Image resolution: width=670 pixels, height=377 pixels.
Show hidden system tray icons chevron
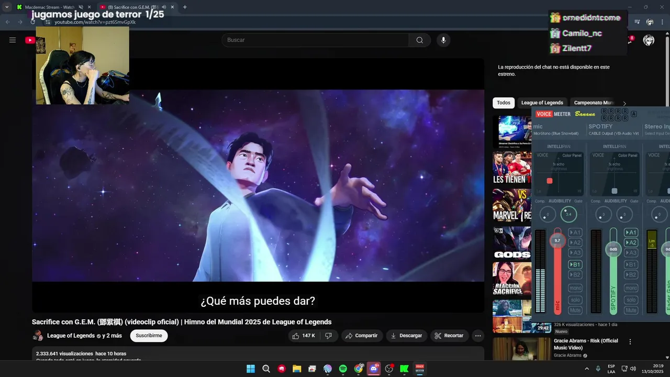[x=586, y=369]
